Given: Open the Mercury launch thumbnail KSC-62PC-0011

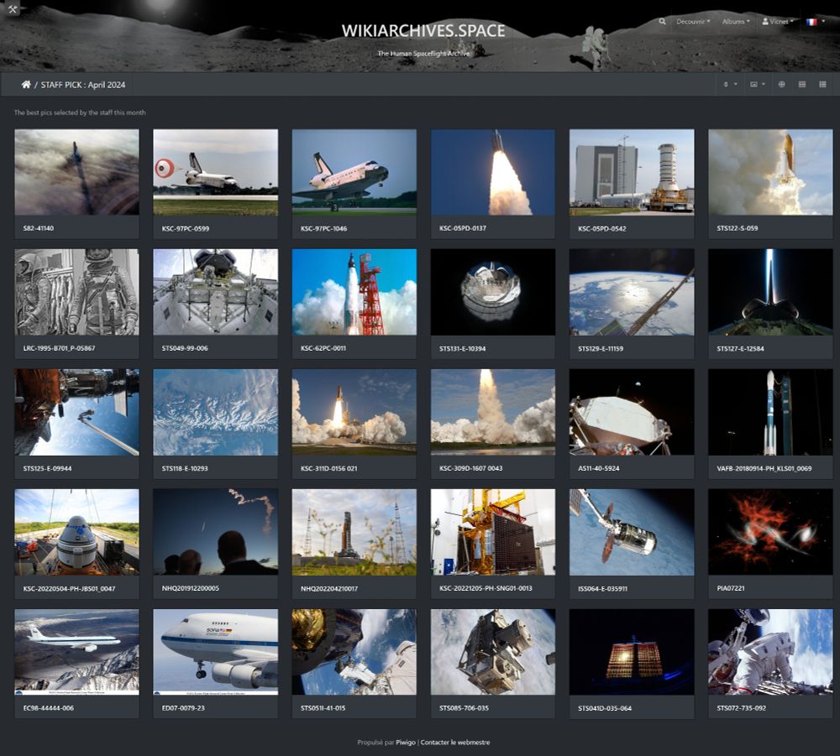Looking at the screenshot, I should tap(354, 292).
